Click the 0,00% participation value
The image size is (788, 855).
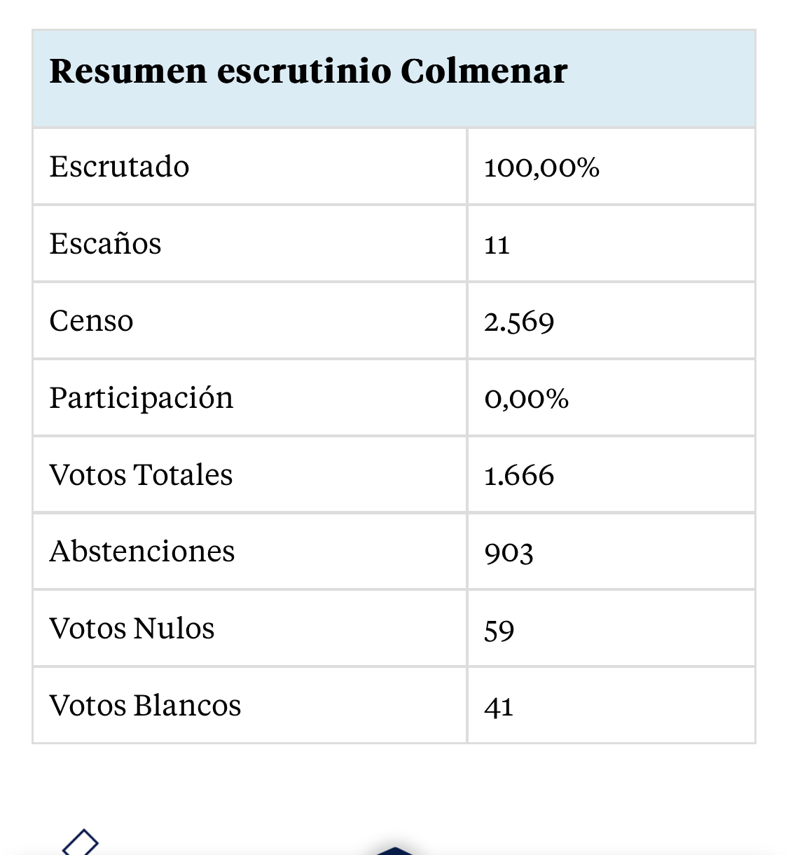[x=526, y=399]
